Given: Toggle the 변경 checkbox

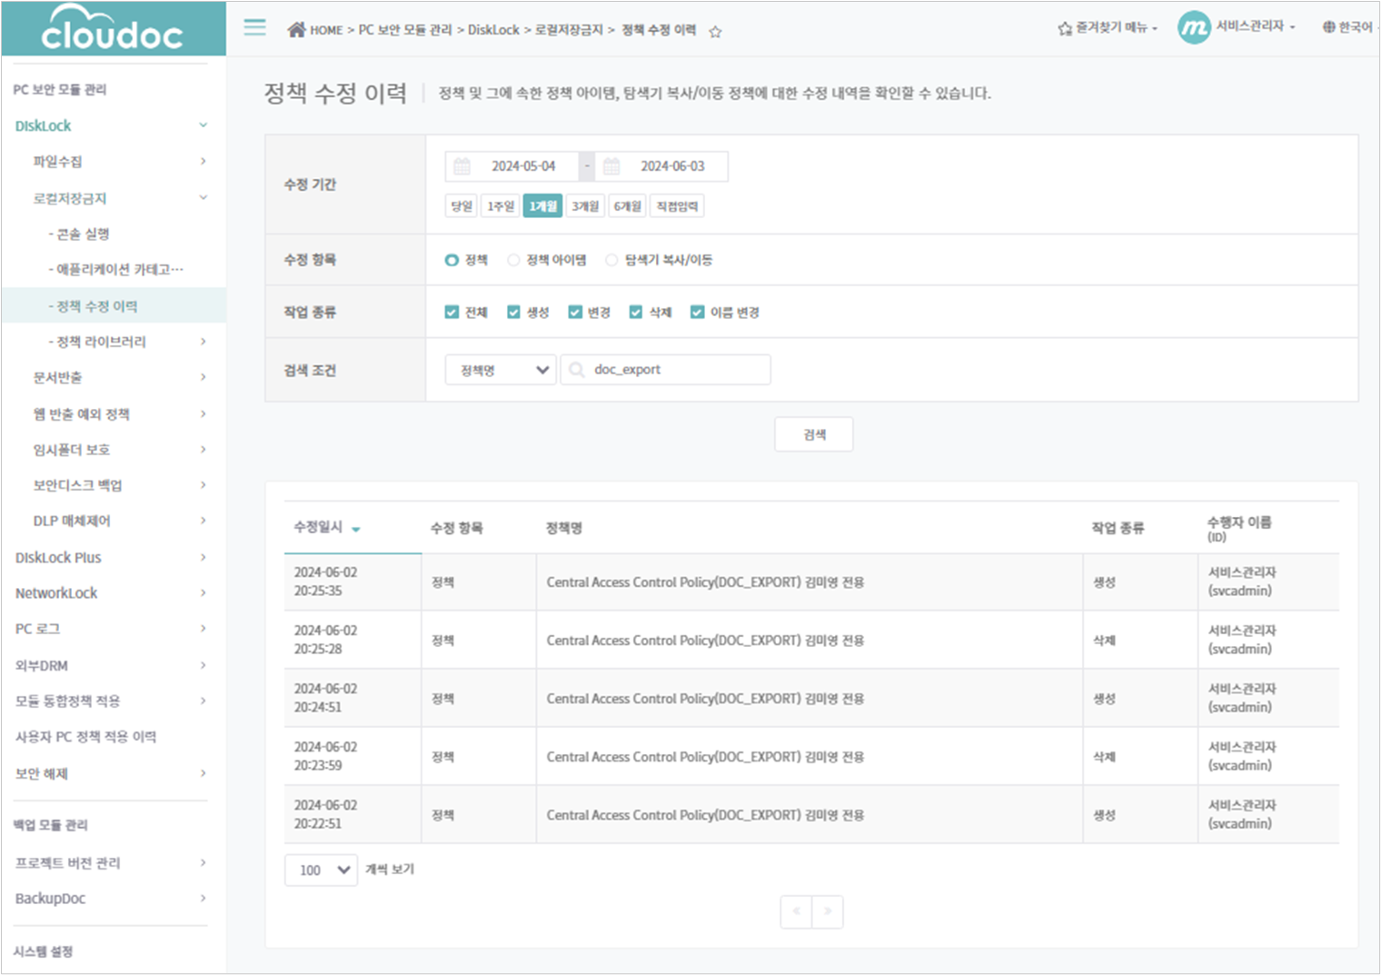Looking at the screenshot, I should [574, 312].
